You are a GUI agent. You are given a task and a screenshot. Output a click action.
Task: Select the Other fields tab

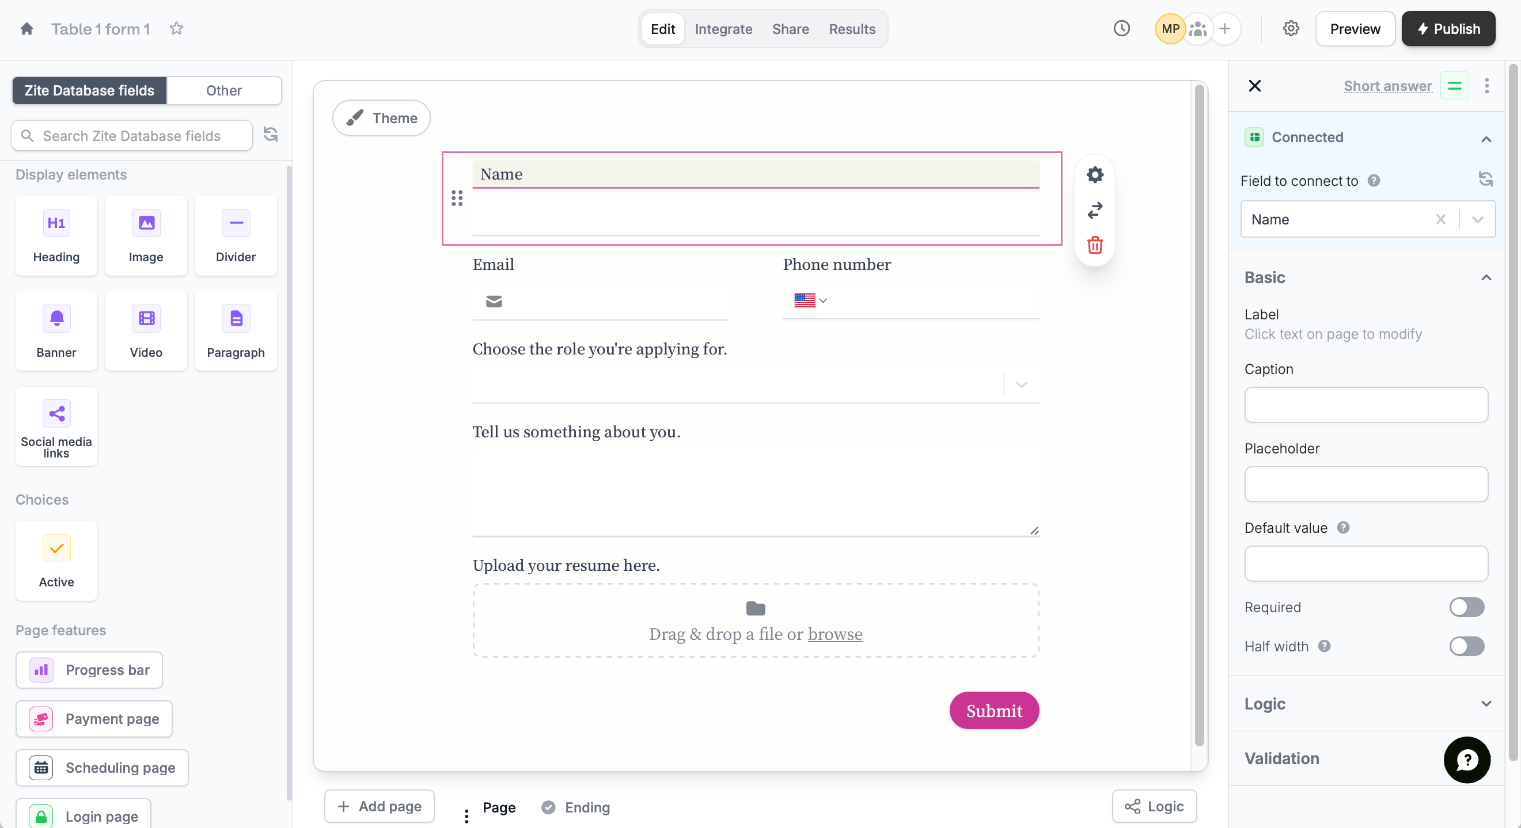tap(224, 90)
